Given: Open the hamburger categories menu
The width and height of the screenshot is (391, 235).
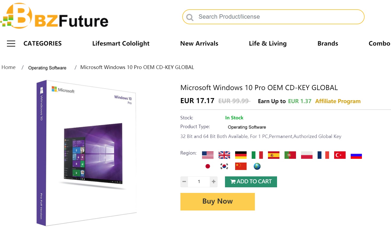Looking at the screenshot, I should [x=11, y=43].
